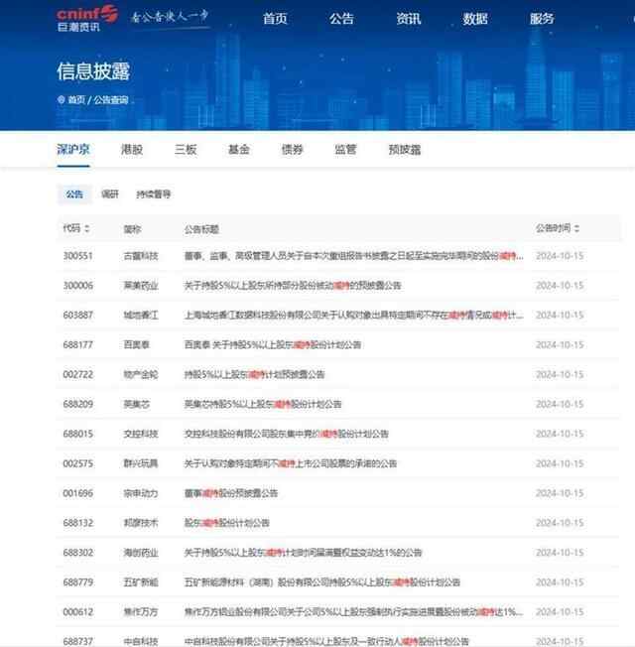This screenshot has width=635, height=647.
Task: Sort by 公告时间 column arrow icon
Action: click(x=575, y=228)
